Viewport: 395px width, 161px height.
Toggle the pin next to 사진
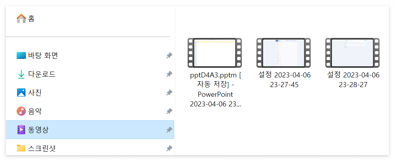pos(169,93)
